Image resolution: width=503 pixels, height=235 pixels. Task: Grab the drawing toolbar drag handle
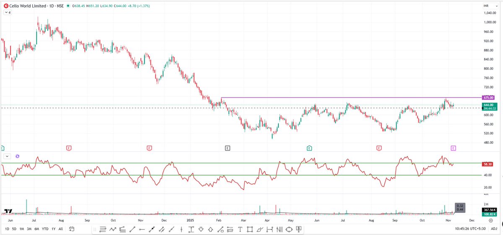(x=95, y=229)
